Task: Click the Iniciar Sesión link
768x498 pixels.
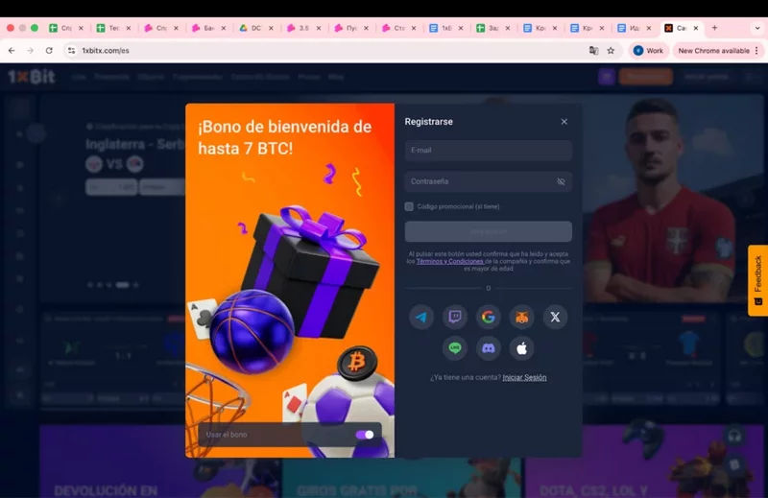Action: pyautogui.click(x=524, y=377)
